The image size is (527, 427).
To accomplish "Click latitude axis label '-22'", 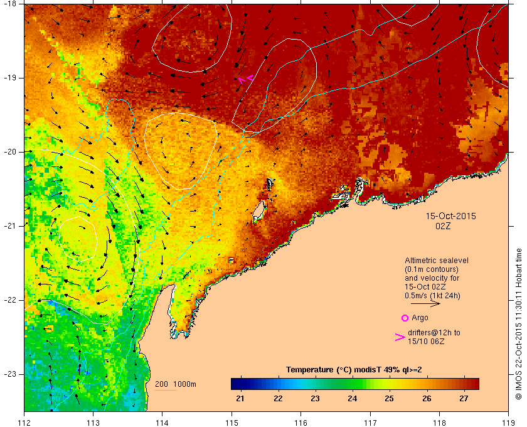I will (x=9, y=300).
